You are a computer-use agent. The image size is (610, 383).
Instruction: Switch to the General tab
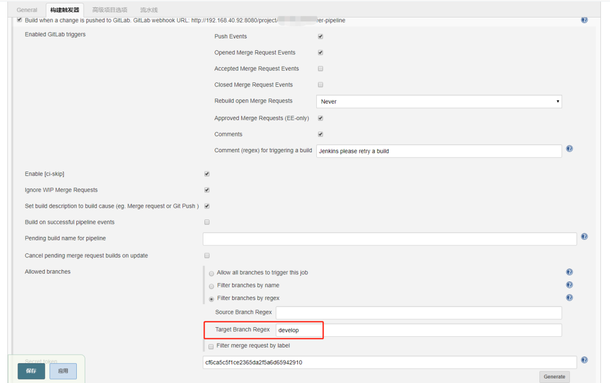pos(27,10)
